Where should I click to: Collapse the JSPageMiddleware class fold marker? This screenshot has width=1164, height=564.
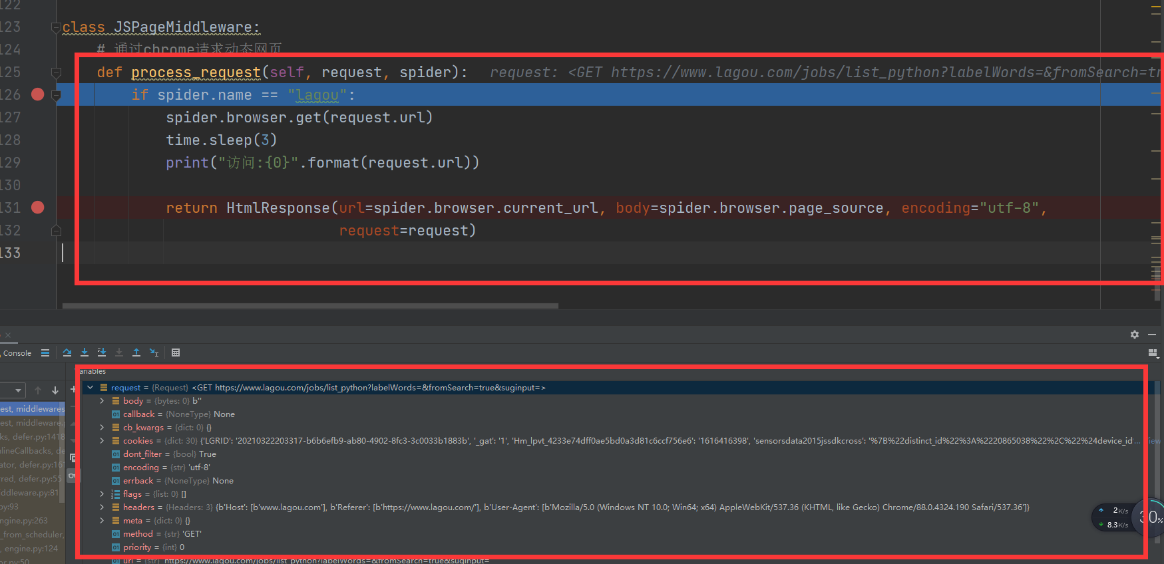pos(56,27)
